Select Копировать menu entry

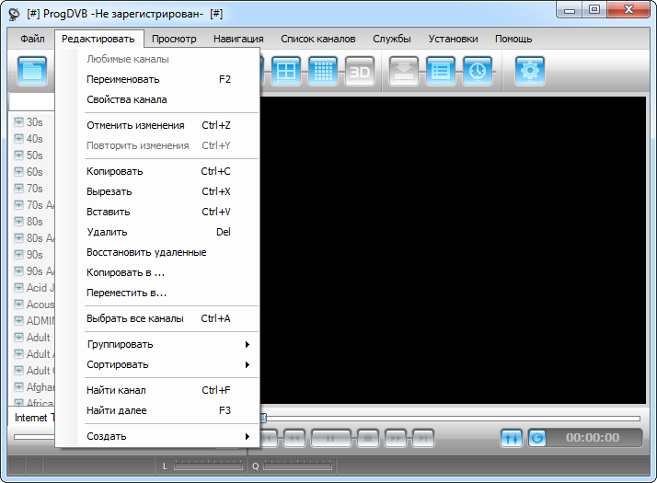(167, 171)
